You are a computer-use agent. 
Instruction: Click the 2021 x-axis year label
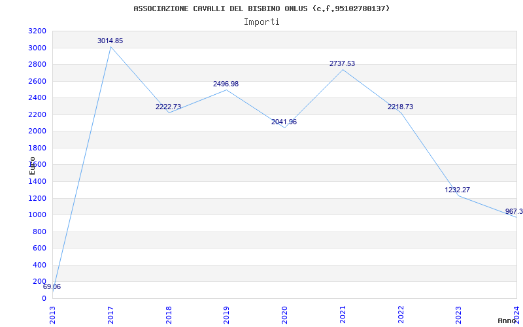tap(343, 315)
